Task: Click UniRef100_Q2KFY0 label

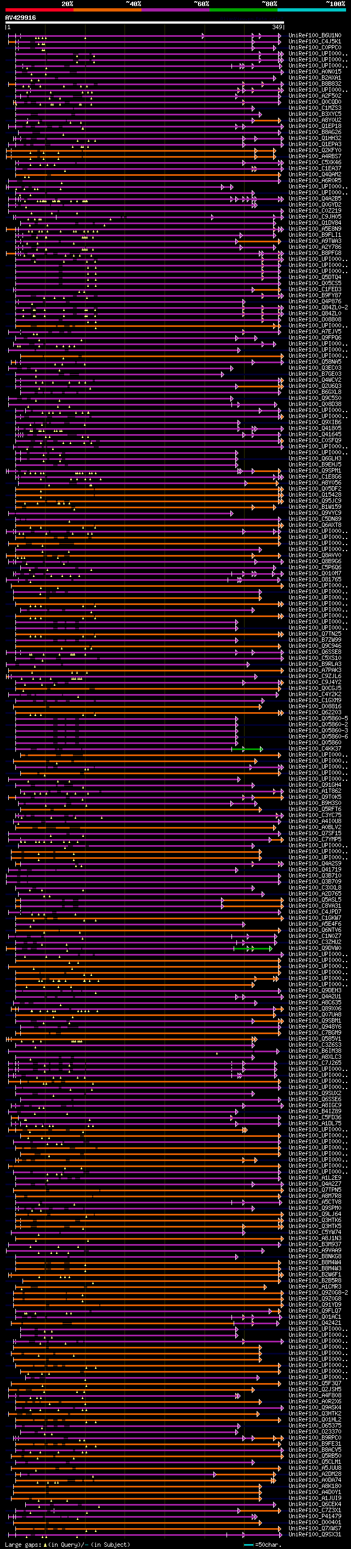Action: pyautogui.click(x=315, y=151)
